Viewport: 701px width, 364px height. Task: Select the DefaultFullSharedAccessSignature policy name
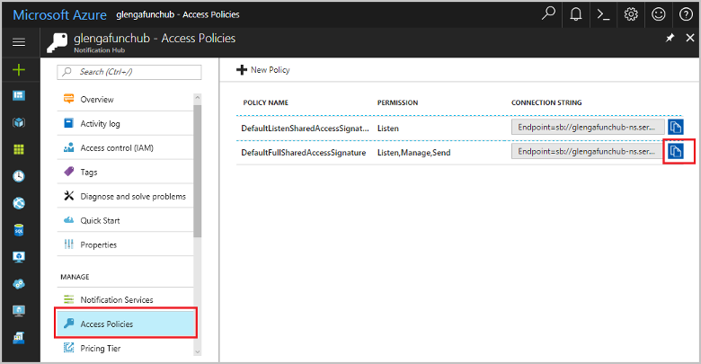[x=304, y=153]
